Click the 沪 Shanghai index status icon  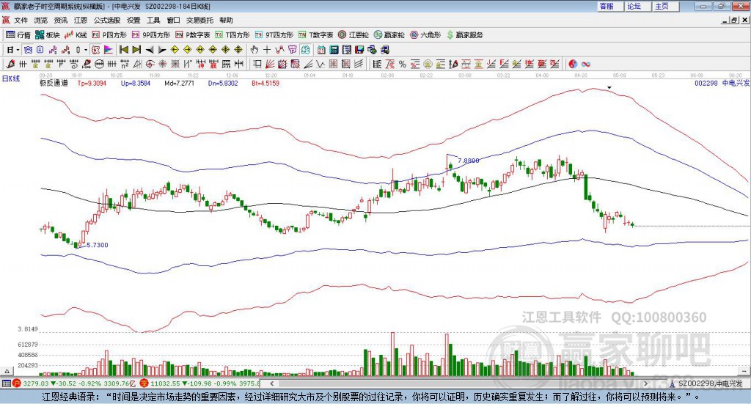tap(17, 383)
